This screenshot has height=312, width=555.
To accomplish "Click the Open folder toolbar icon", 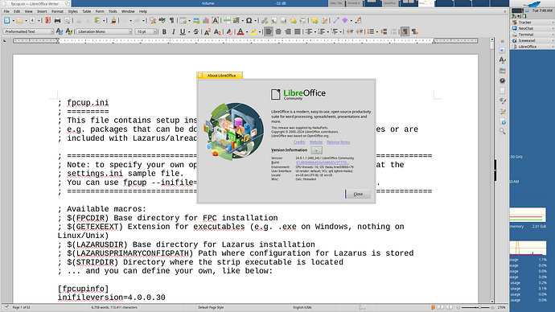I will click(x=19, y=21).
